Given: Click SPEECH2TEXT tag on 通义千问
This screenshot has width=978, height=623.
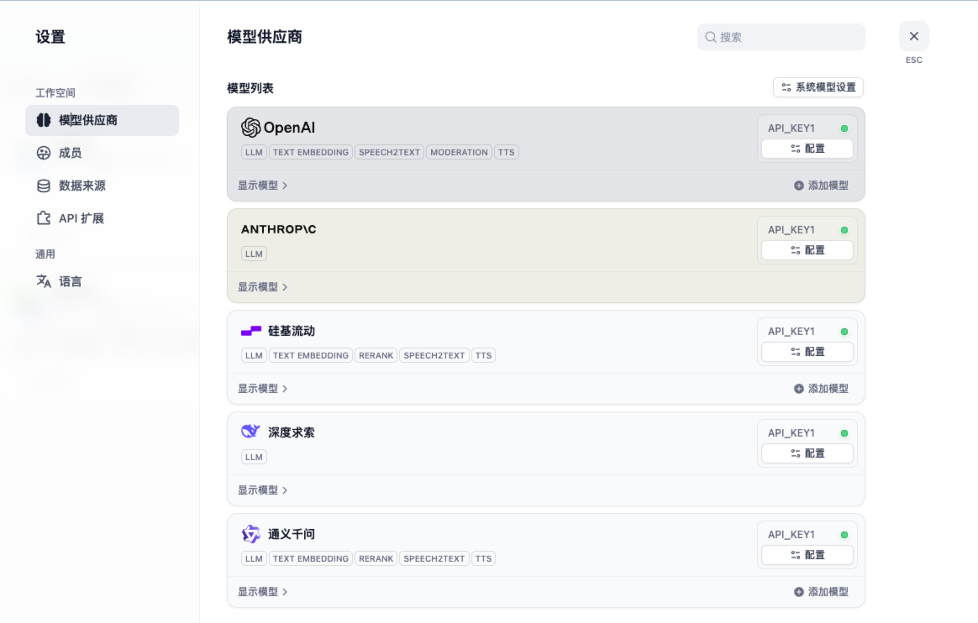Looking at the screenshot, I should pyautogui.click(x=434, y=558).
